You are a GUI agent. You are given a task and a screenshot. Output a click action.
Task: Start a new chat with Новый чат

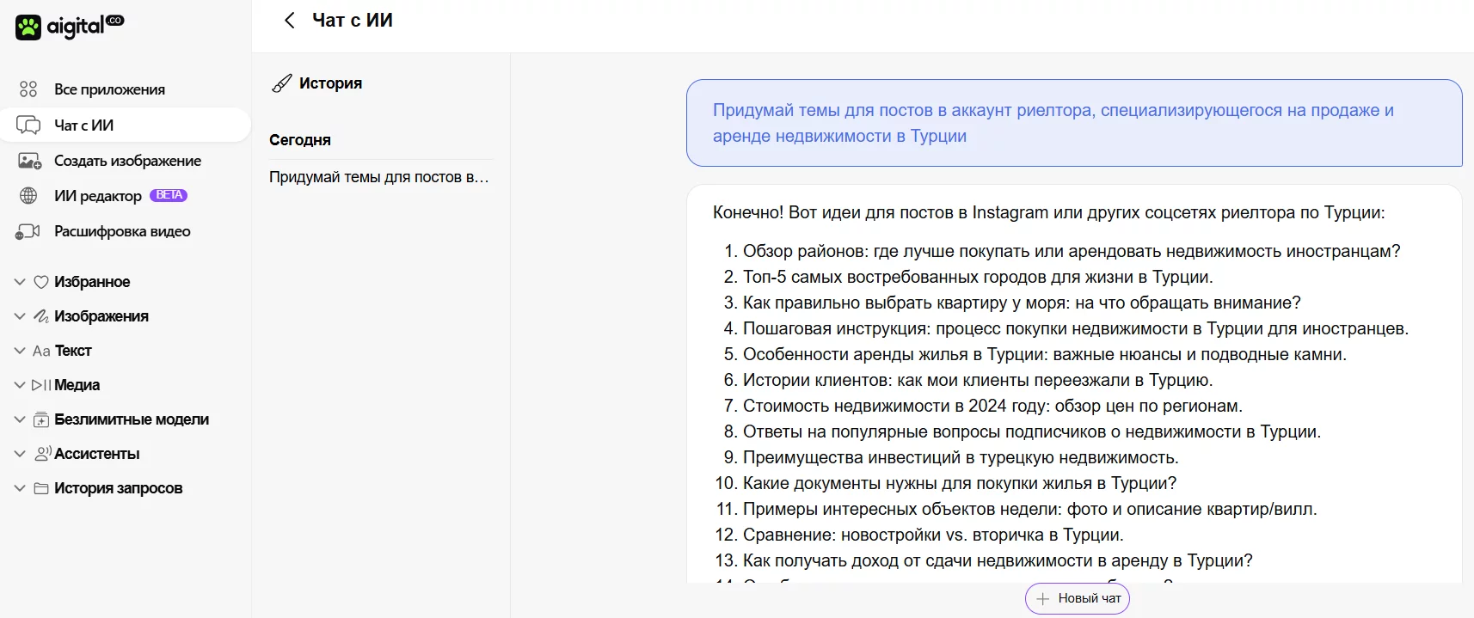pyautogui.click(x=1078, y=598)
